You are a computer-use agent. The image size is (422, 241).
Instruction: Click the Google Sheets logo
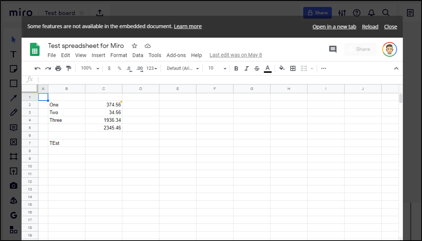click(35, 49)
